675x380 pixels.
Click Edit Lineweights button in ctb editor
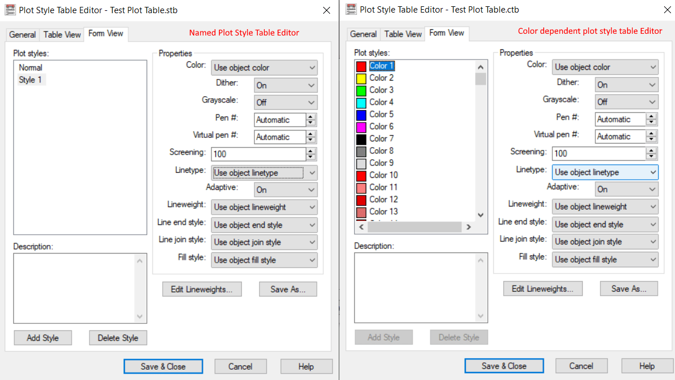tap(543, 289)
